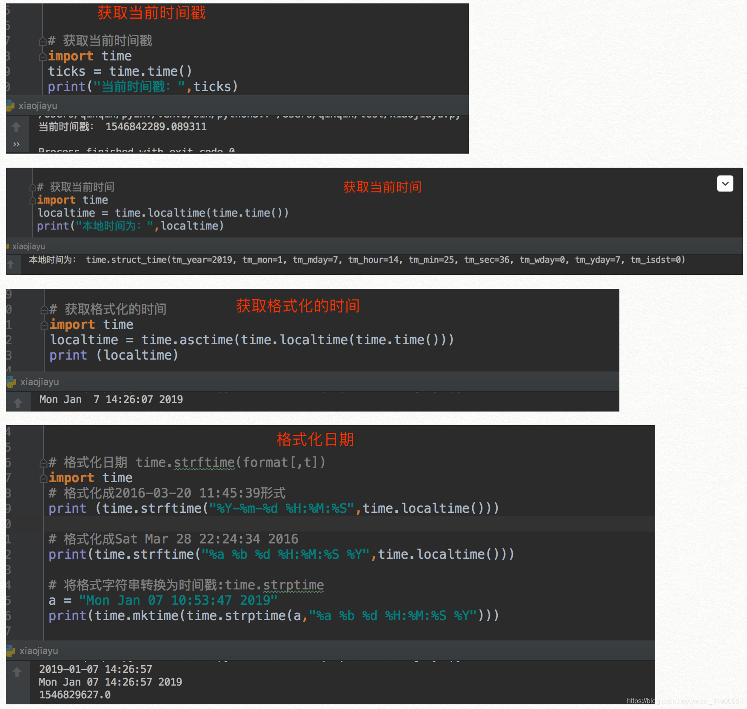Click output value '1546829627.0'
Image resolution: width=747 pixels, height=709 pixels.
pos(75,695)
